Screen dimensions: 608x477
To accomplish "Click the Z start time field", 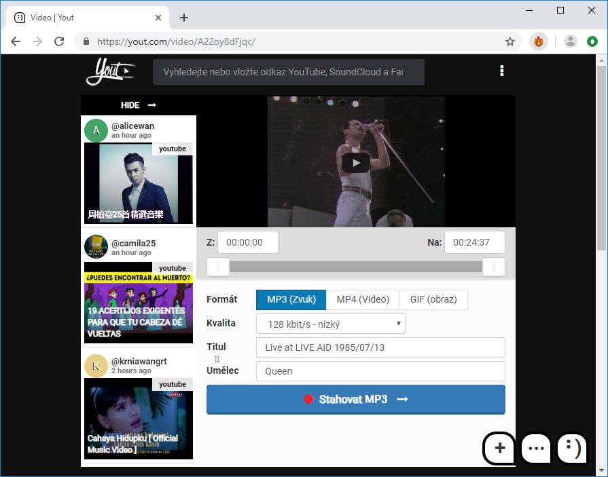I will [x=248, y=242].
